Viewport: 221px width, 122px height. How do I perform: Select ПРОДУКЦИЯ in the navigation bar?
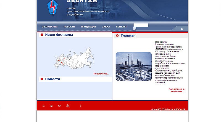click(88, 27)
